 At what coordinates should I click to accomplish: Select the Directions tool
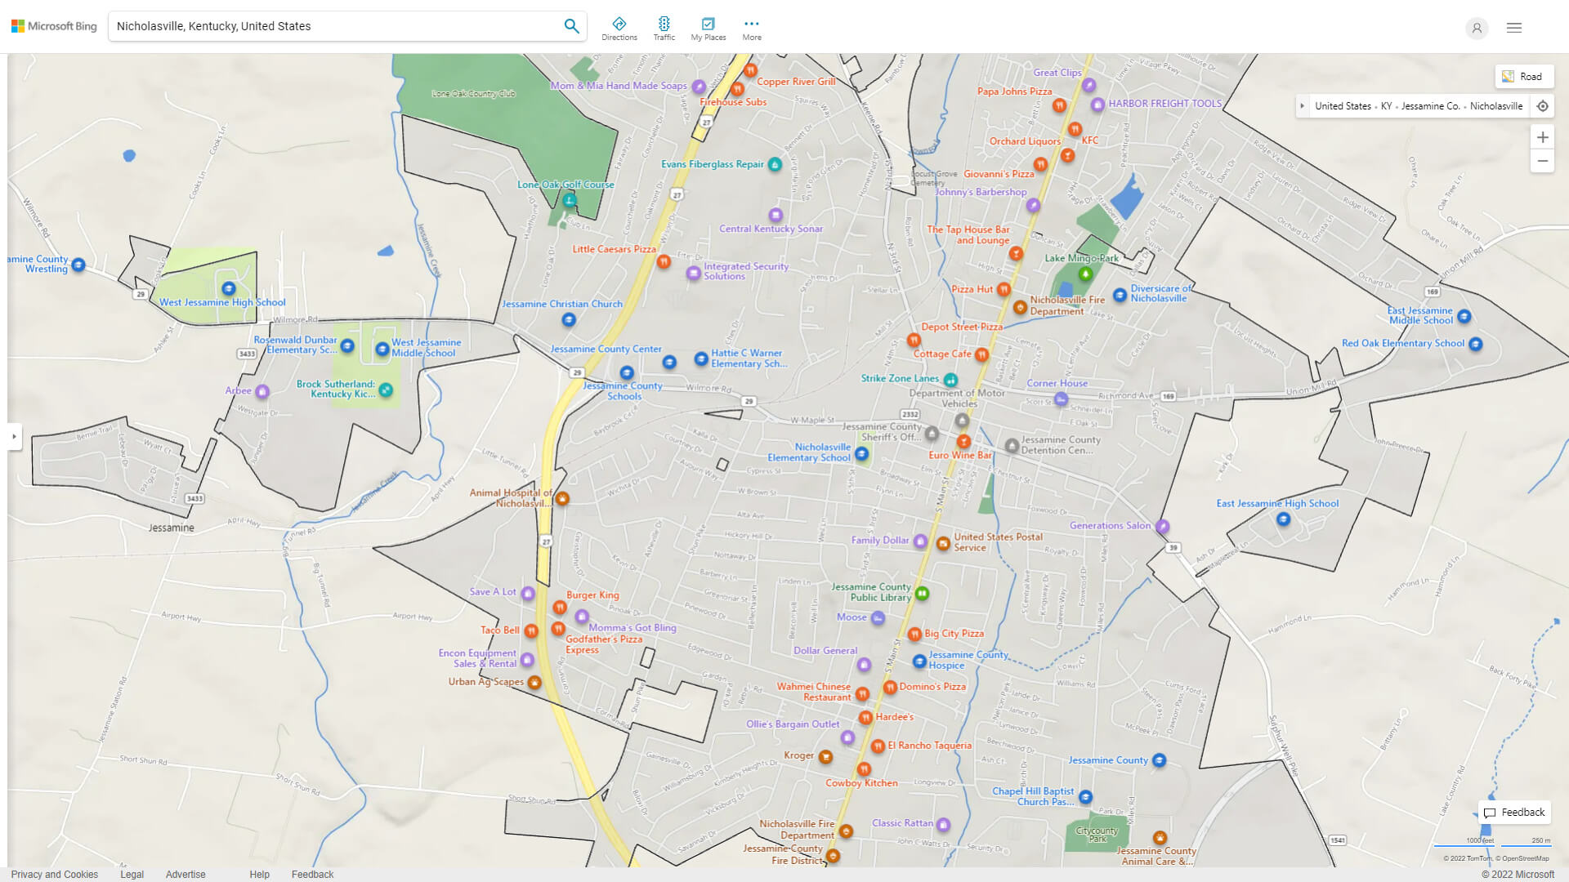point(619,27)
